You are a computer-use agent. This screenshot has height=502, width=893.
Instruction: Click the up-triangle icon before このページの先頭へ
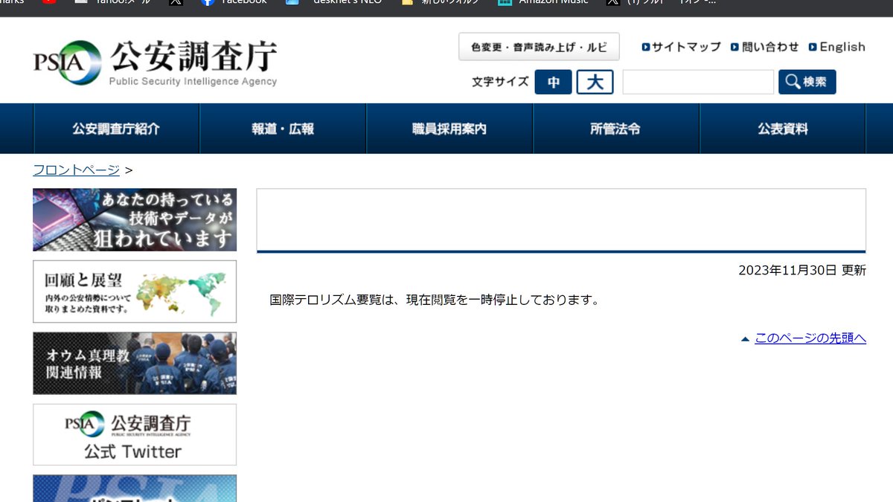[745, 339]
